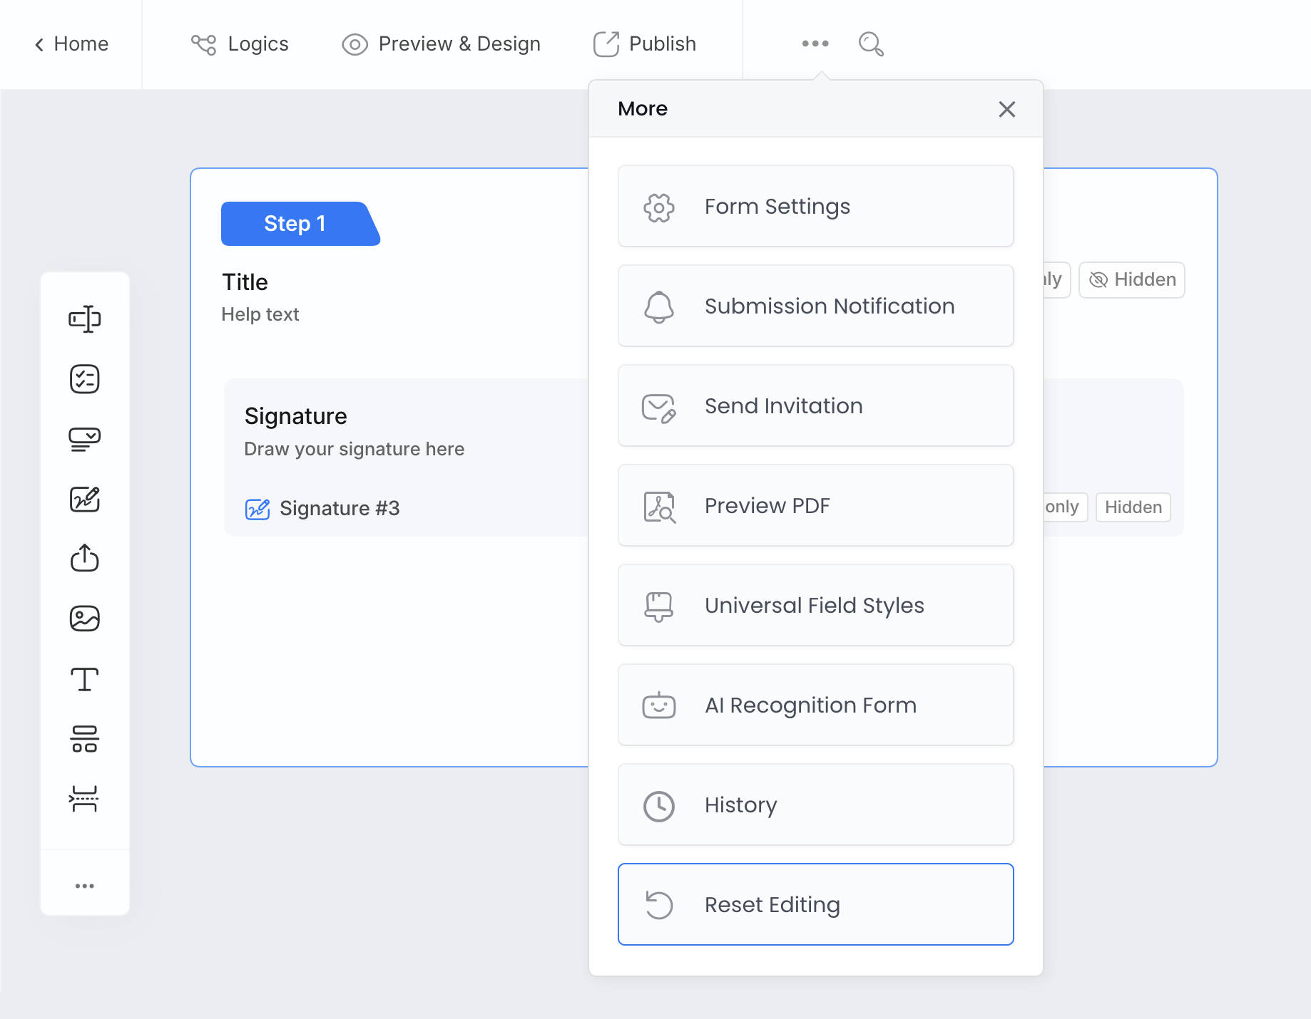This screenshot has height=1019, width=1311.
Task: Select the checklist field icon in sidebar
Action: (84, 379)
